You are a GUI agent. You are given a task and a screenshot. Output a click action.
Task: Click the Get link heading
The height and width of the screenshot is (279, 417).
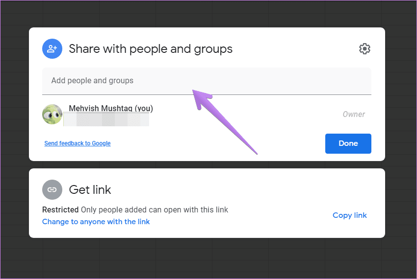90,189
